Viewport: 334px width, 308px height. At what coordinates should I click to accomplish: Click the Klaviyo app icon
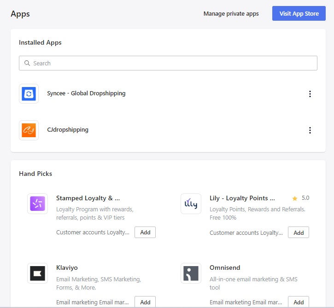pos(37,273)
